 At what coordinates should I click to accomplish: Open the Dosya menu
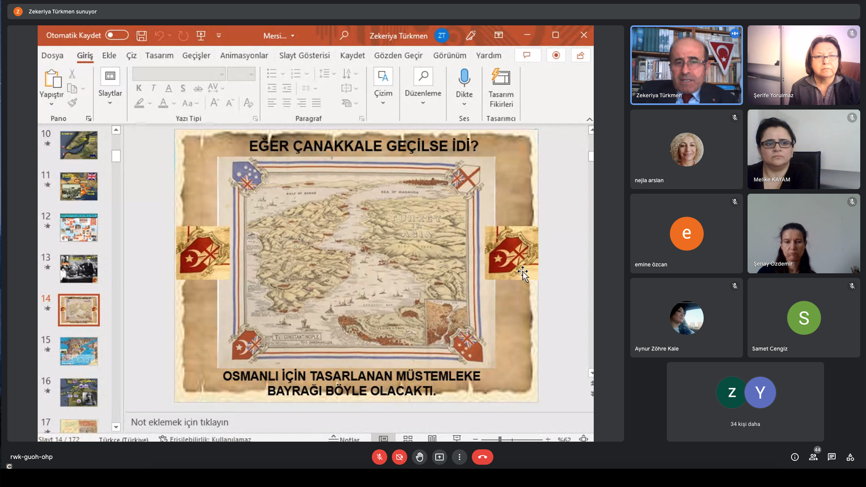52,55
